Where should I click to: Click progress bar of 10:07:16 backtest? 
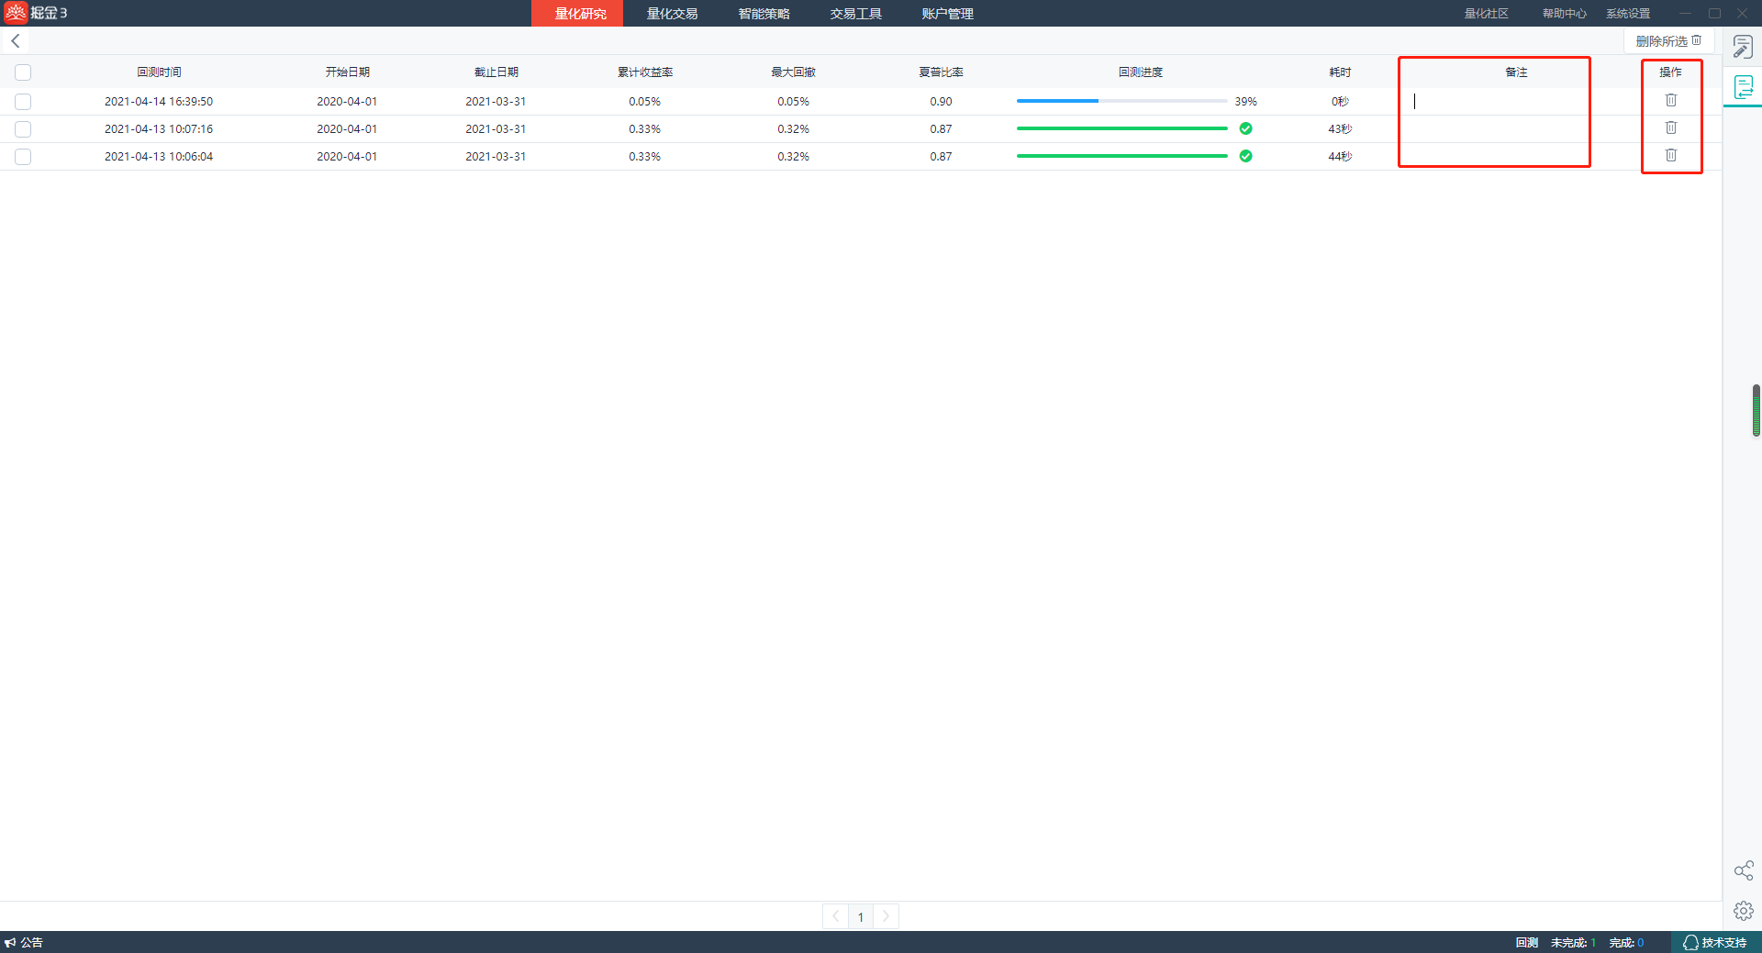click(1121, 128)
